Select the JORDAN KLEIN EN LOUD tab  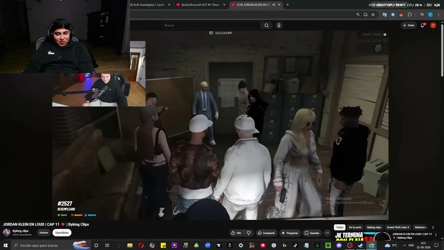tap(256, 5)
